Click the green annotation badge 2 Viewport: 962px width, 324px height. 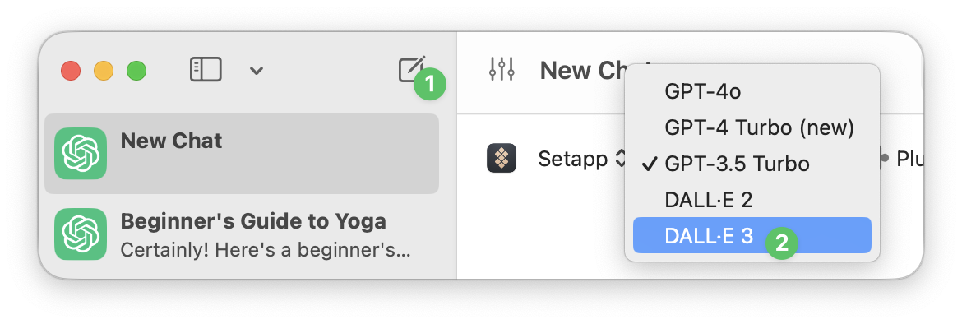[x=781, y=243]
